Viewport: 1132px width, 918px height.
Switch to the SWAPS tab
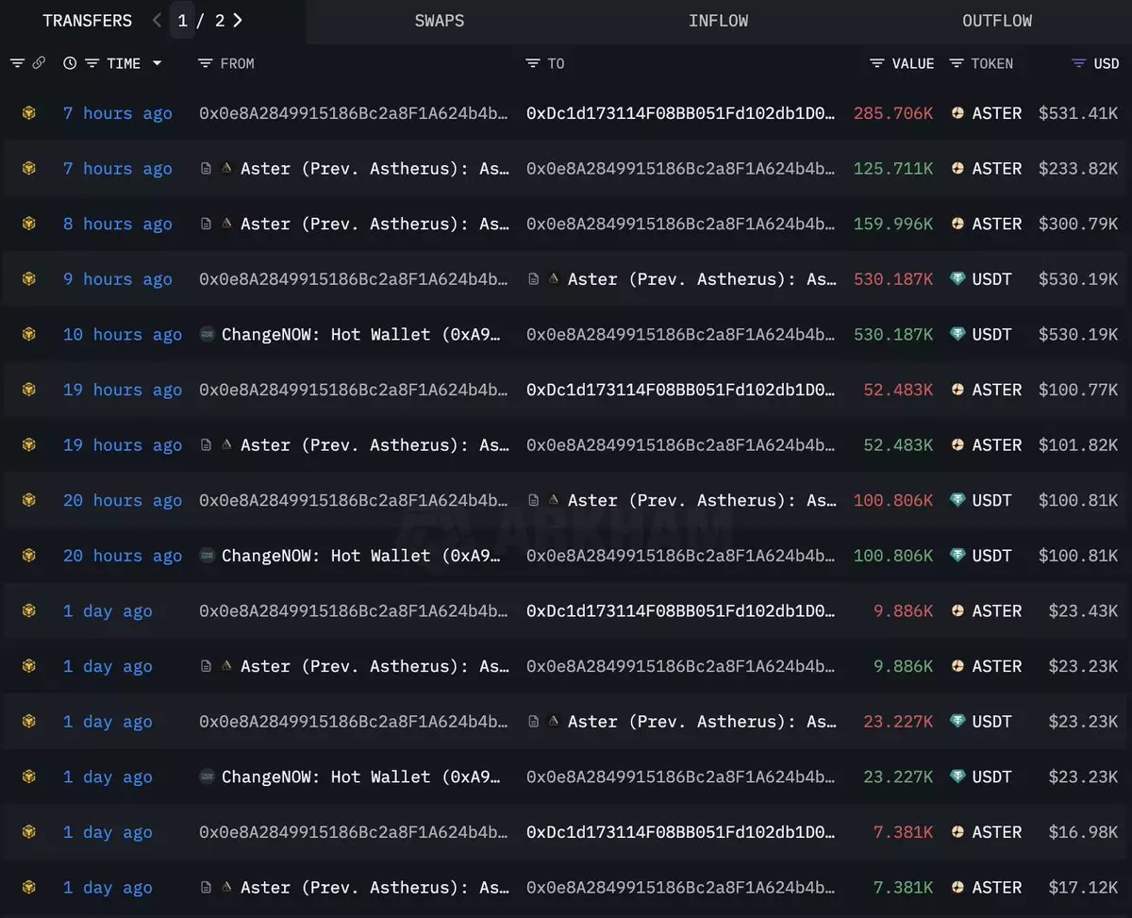click(440, 21)
